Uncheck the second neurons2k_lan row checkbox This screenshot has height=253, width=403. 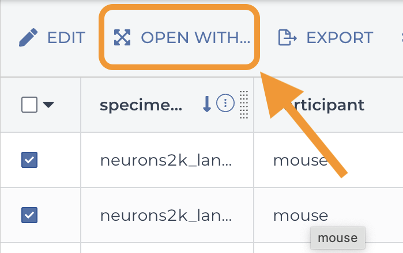pos(29,215)
